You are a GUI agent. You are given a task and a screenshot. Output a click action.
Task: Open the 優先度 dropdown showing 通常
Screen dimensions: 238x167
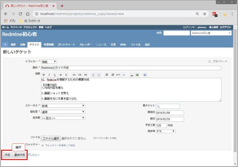63,112
